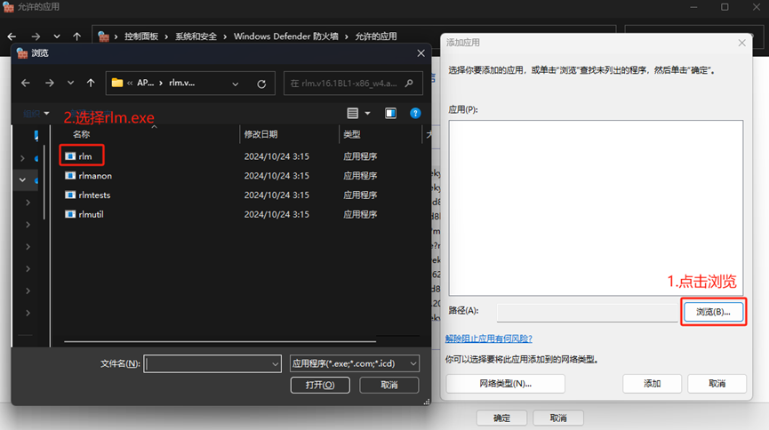Click 控制面板 breadcrumb
The height and width of the screenshot is (430, 769).
pos(141,36)
